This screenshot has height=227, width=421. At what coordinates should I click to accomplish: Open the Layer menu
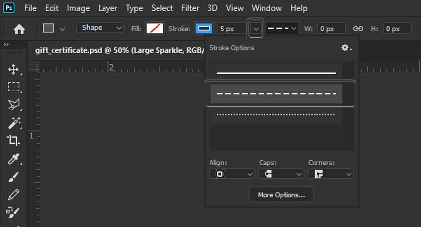(x=107, y=8)
